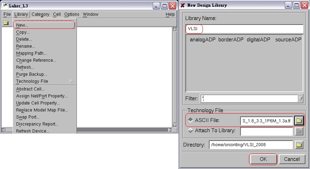The width and height of the screenshot is (310, 169).
Task: Click the ASCII File path field
Action: (266, 121)
